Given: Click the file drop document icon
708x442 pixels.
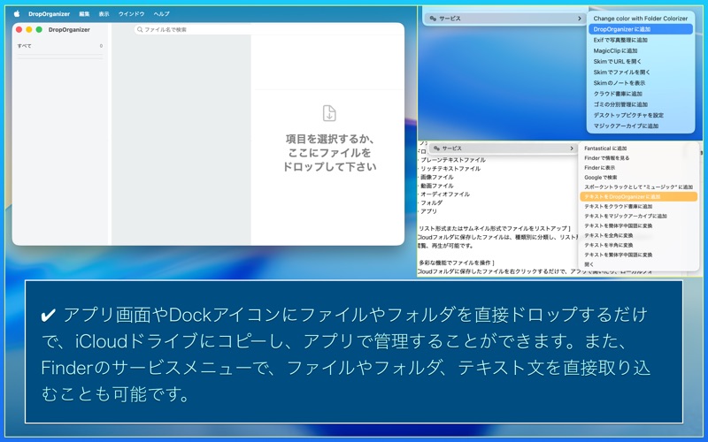Looking at the screenshot, I should (329, 113).
